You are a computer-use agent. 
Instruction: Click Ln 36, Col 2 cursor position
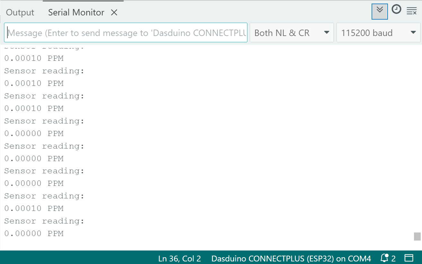180,258
